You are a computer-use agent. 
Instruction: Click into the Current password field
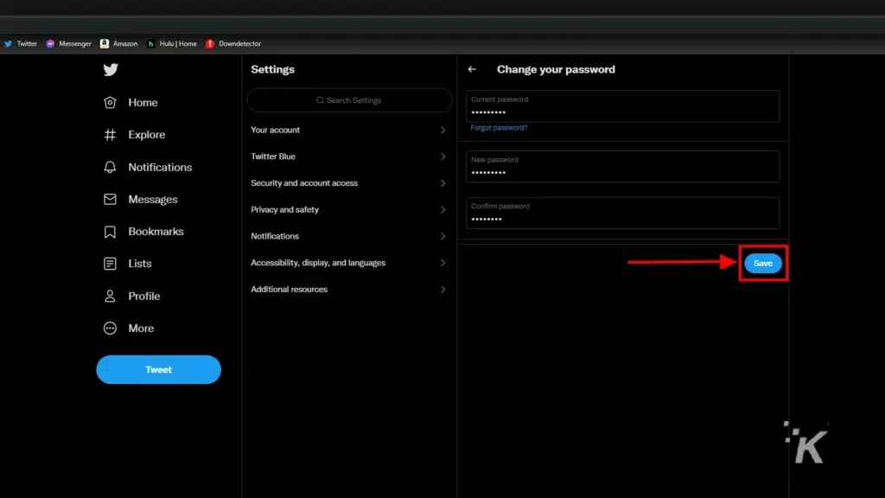click(622, 106)
